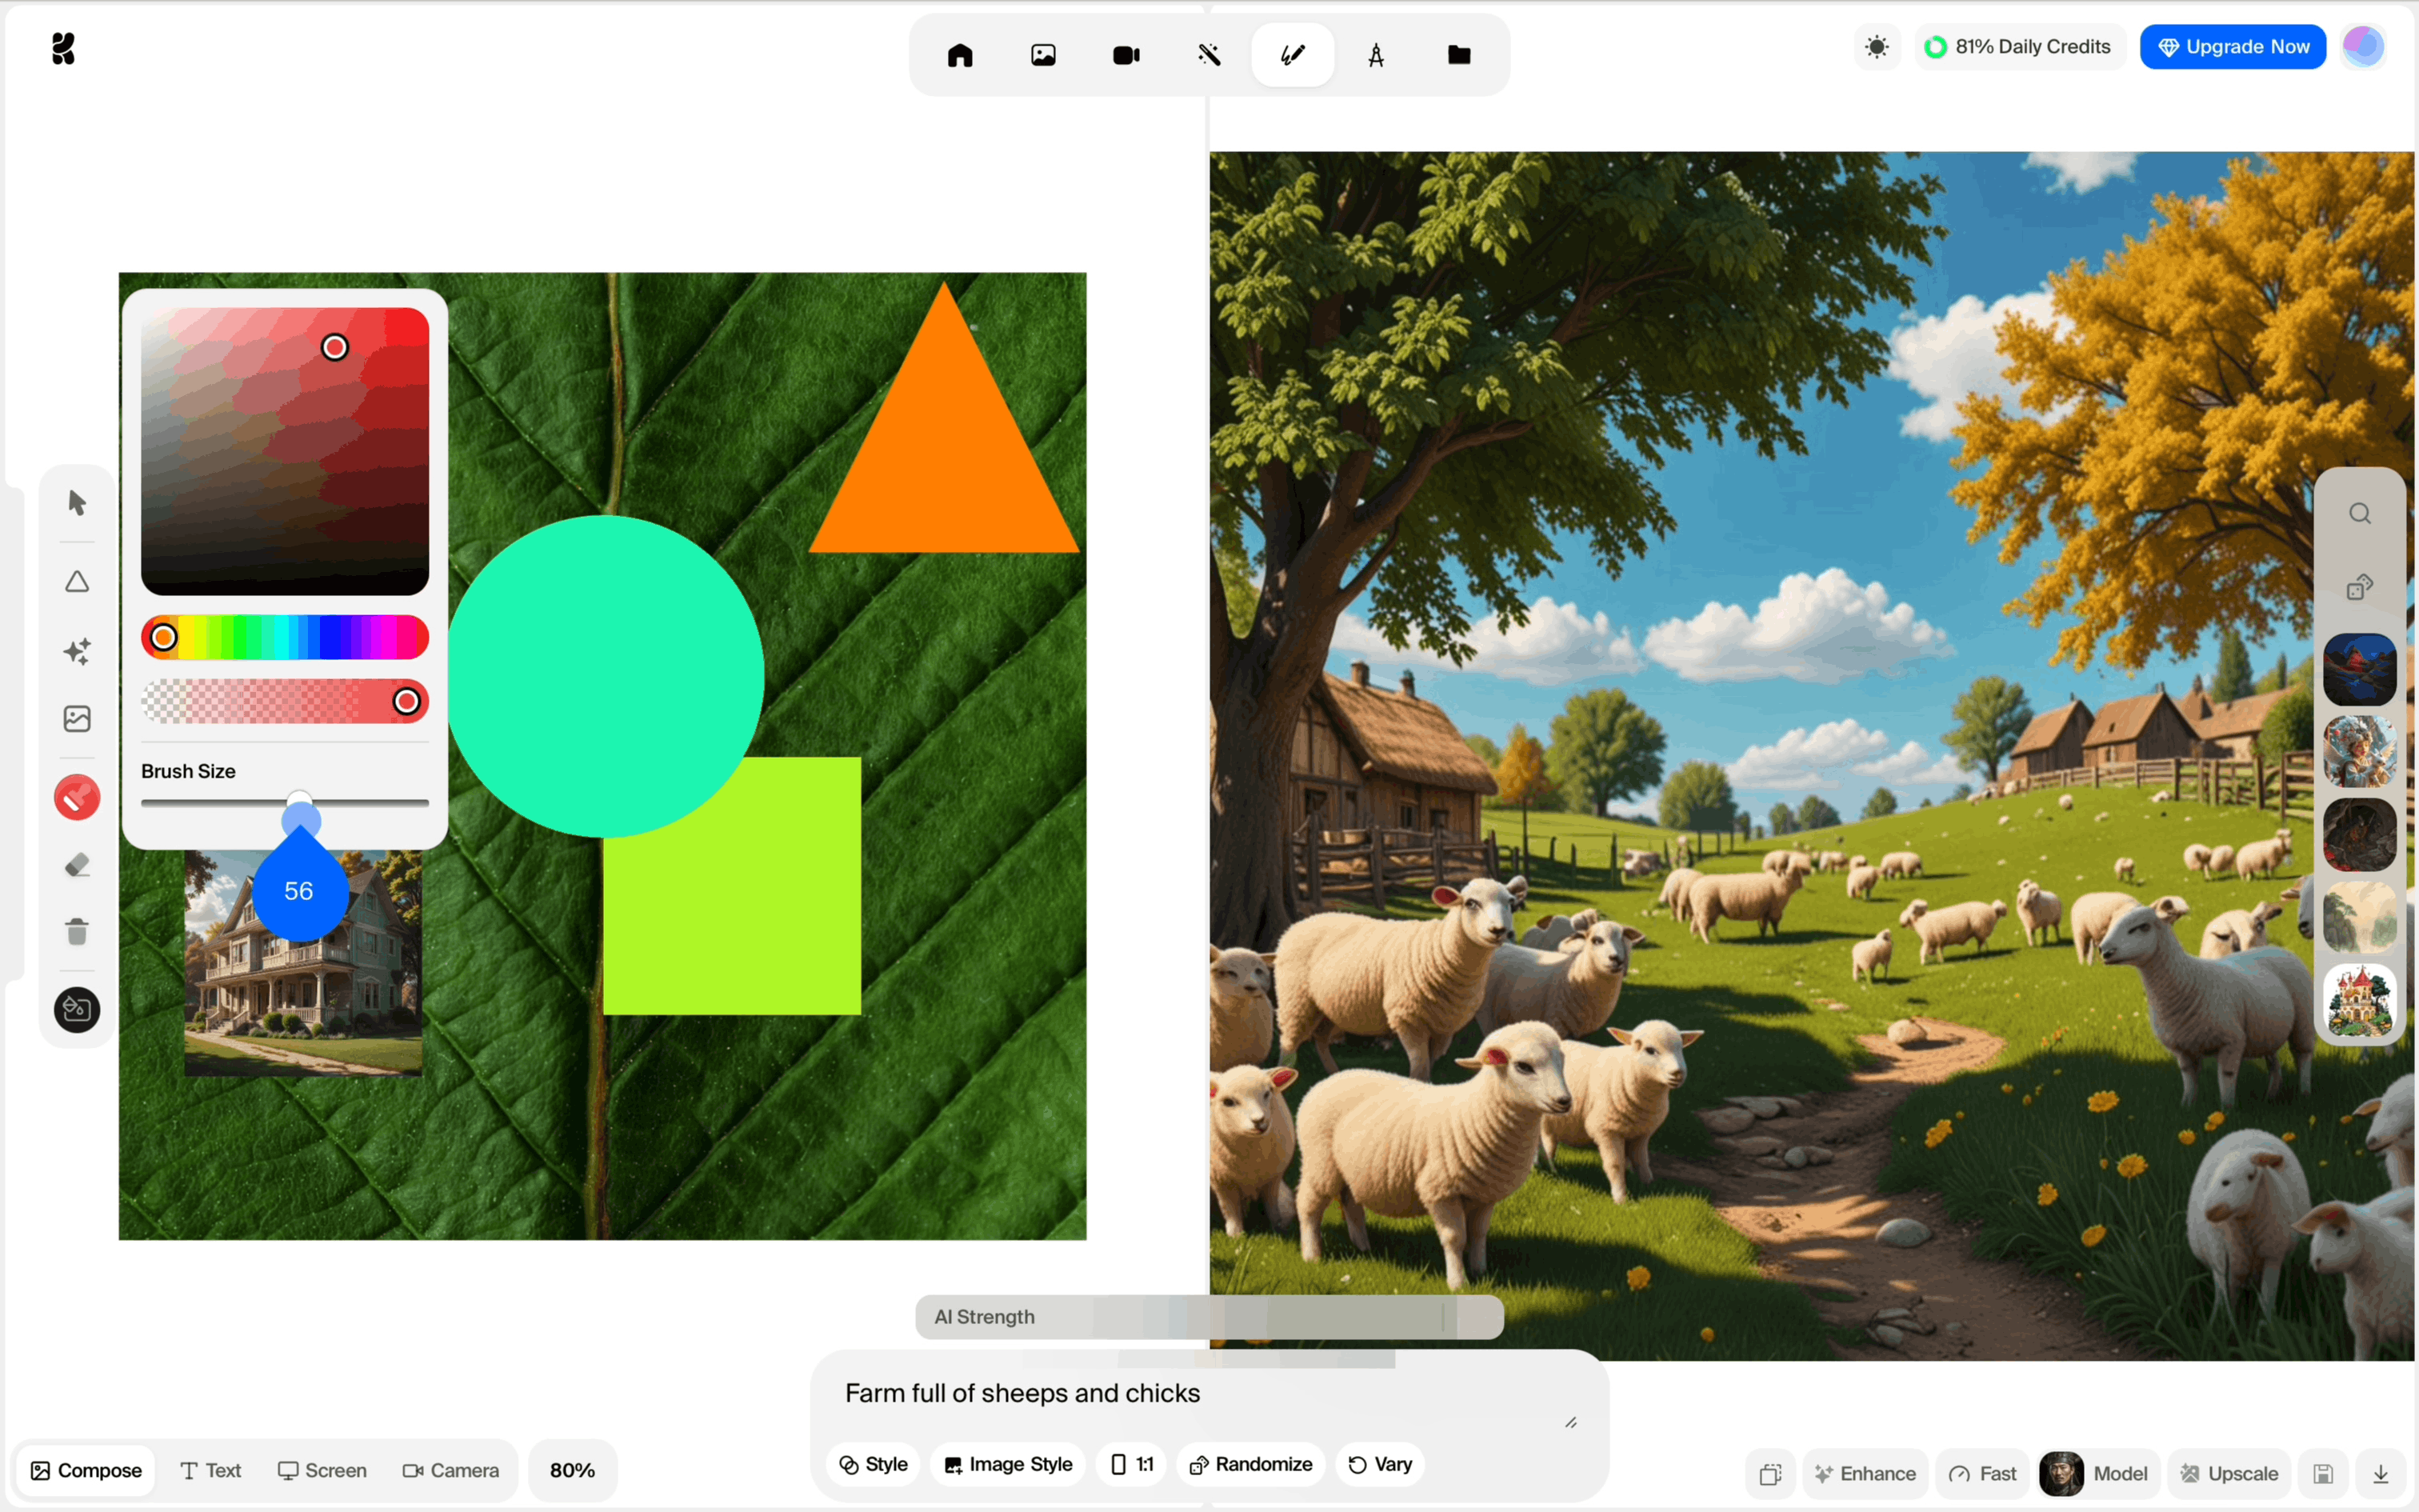Viewport: 2419px width, 1512px height.
Task: Click the Upgrade Now button
Action: (x=2232, y=47)
